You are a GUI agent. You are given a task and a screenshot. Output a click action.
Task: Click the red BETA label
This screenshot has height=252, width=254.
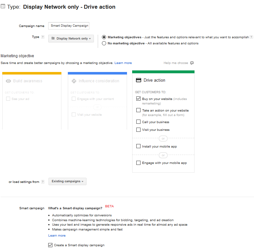[110, 206]
